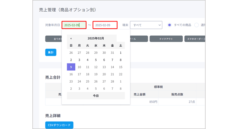This screenshot has height=129, width=238.
Task: Choose day 23 in the calendar
Action: pos(71,81)
